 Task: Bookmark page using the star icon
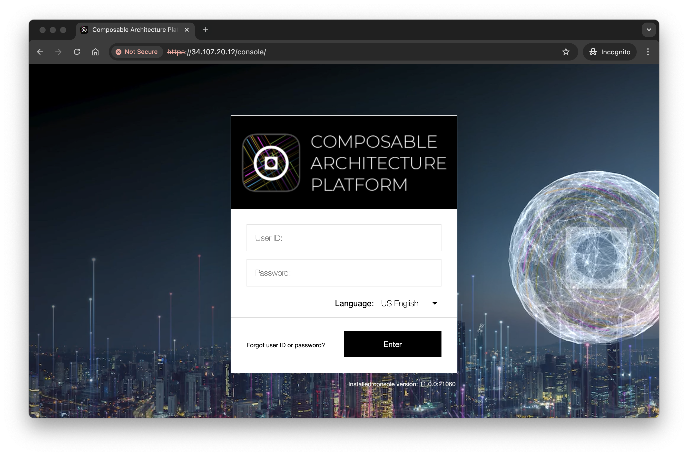click(566, 52)
